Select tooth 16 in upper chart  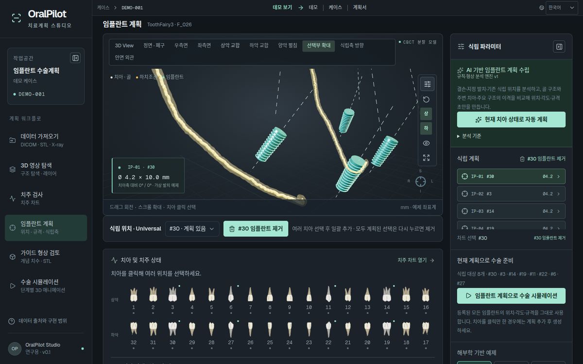(426, 298)
